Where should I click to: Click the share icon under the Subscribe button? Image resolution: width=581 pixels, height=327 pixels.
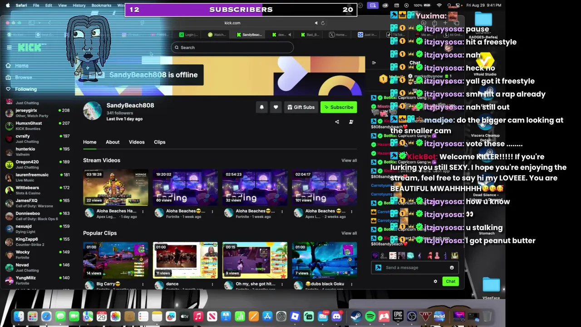point(337,122)
